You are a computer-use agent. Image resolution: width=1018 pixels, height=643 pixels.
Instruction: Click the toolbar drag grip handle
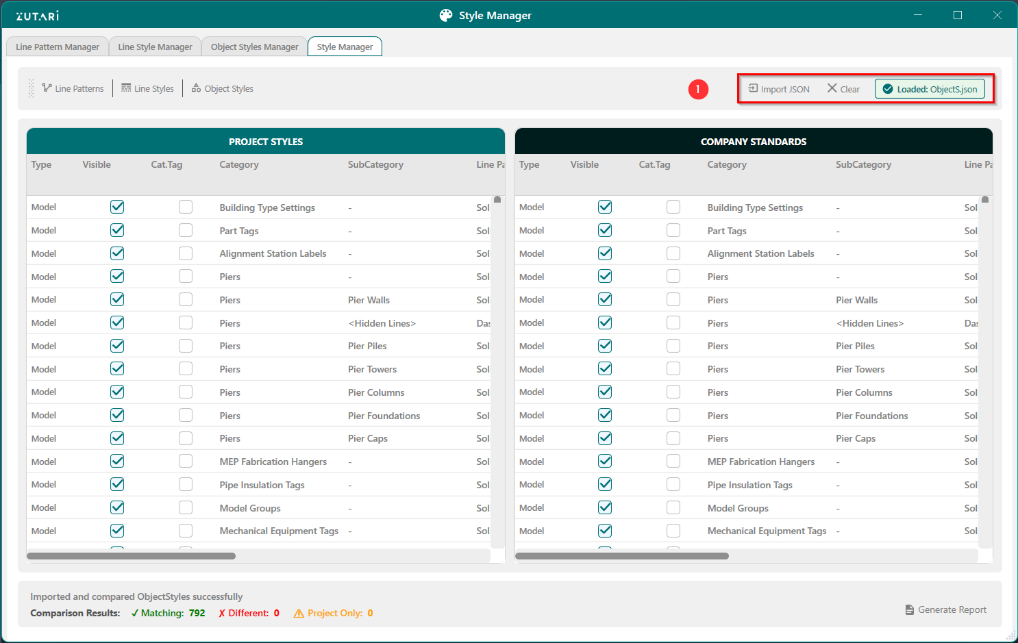click(x=31, y=88)
